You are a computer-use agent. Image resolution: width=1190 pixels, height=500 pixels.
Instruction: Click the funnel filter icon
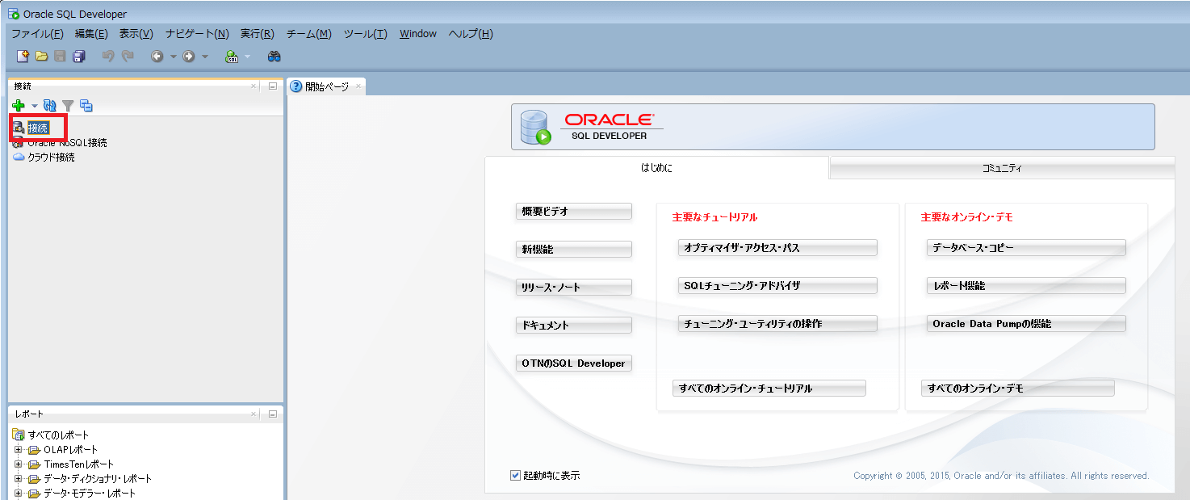point(68,106)
